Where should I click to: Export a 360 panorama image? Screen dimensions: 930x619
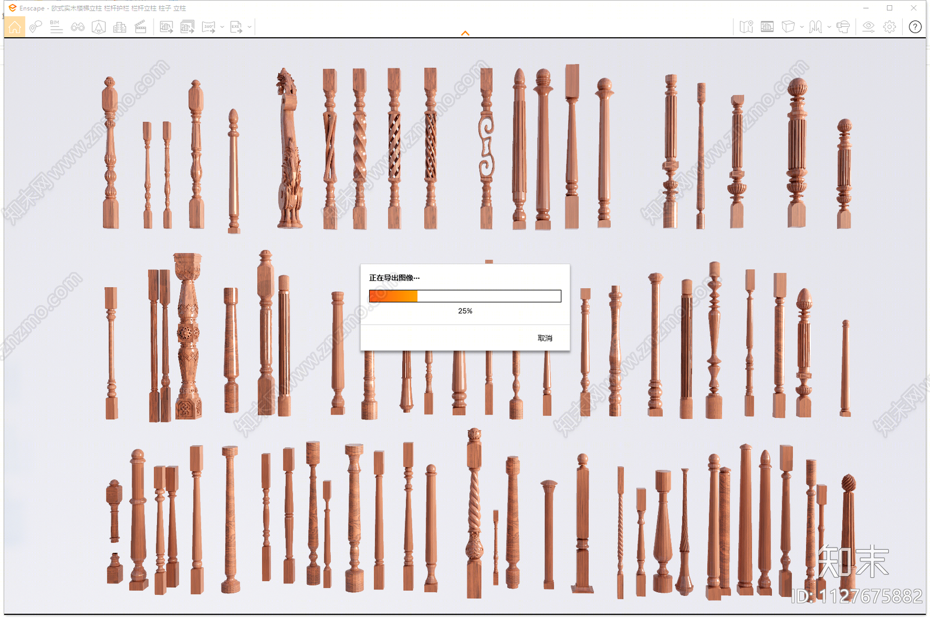pyautogui.click(x=209, y=27)
